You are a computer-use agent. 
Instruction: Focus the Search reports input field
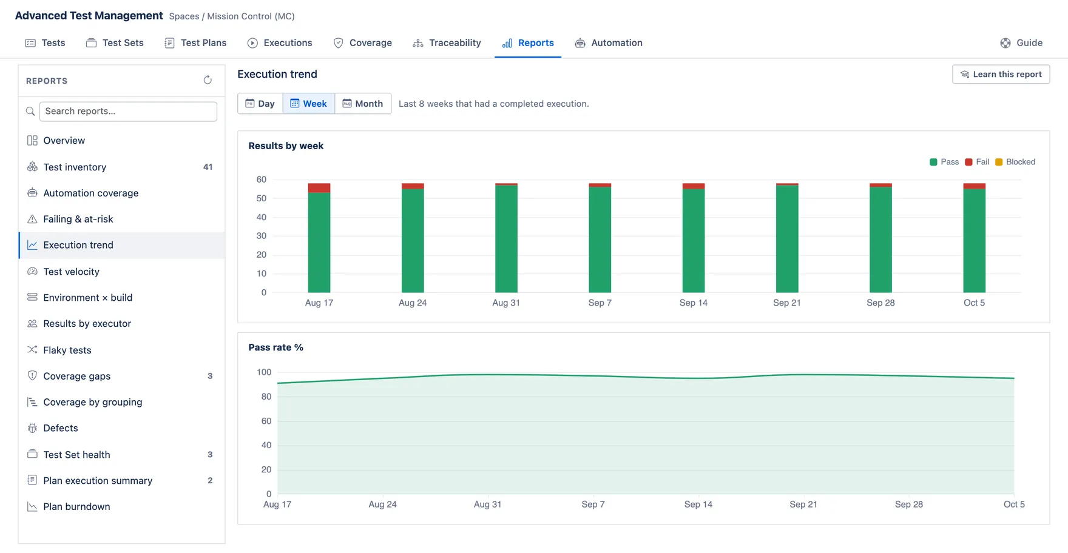128,112
